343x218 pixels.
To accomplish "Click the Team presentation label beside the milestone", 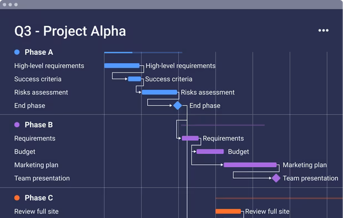I will tap(310, 178).
